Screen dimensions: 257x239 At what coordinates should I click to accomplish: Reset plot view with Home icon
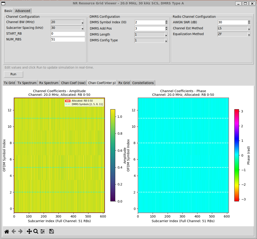point(7,231)
